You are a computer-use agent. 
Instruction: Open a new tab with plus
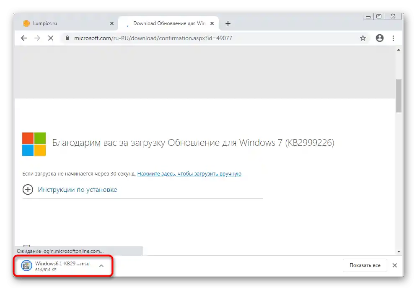pyautogui.click(x=228, y=23)
